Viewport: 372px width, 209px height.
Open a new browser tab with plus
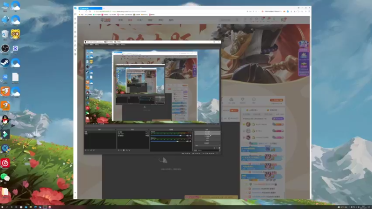tap(104, 8)
